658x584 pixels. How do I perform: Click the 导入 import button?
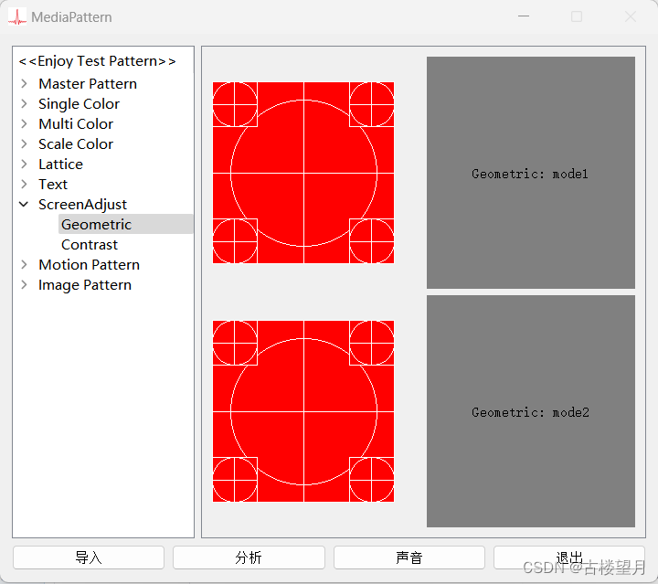(89, 557)
